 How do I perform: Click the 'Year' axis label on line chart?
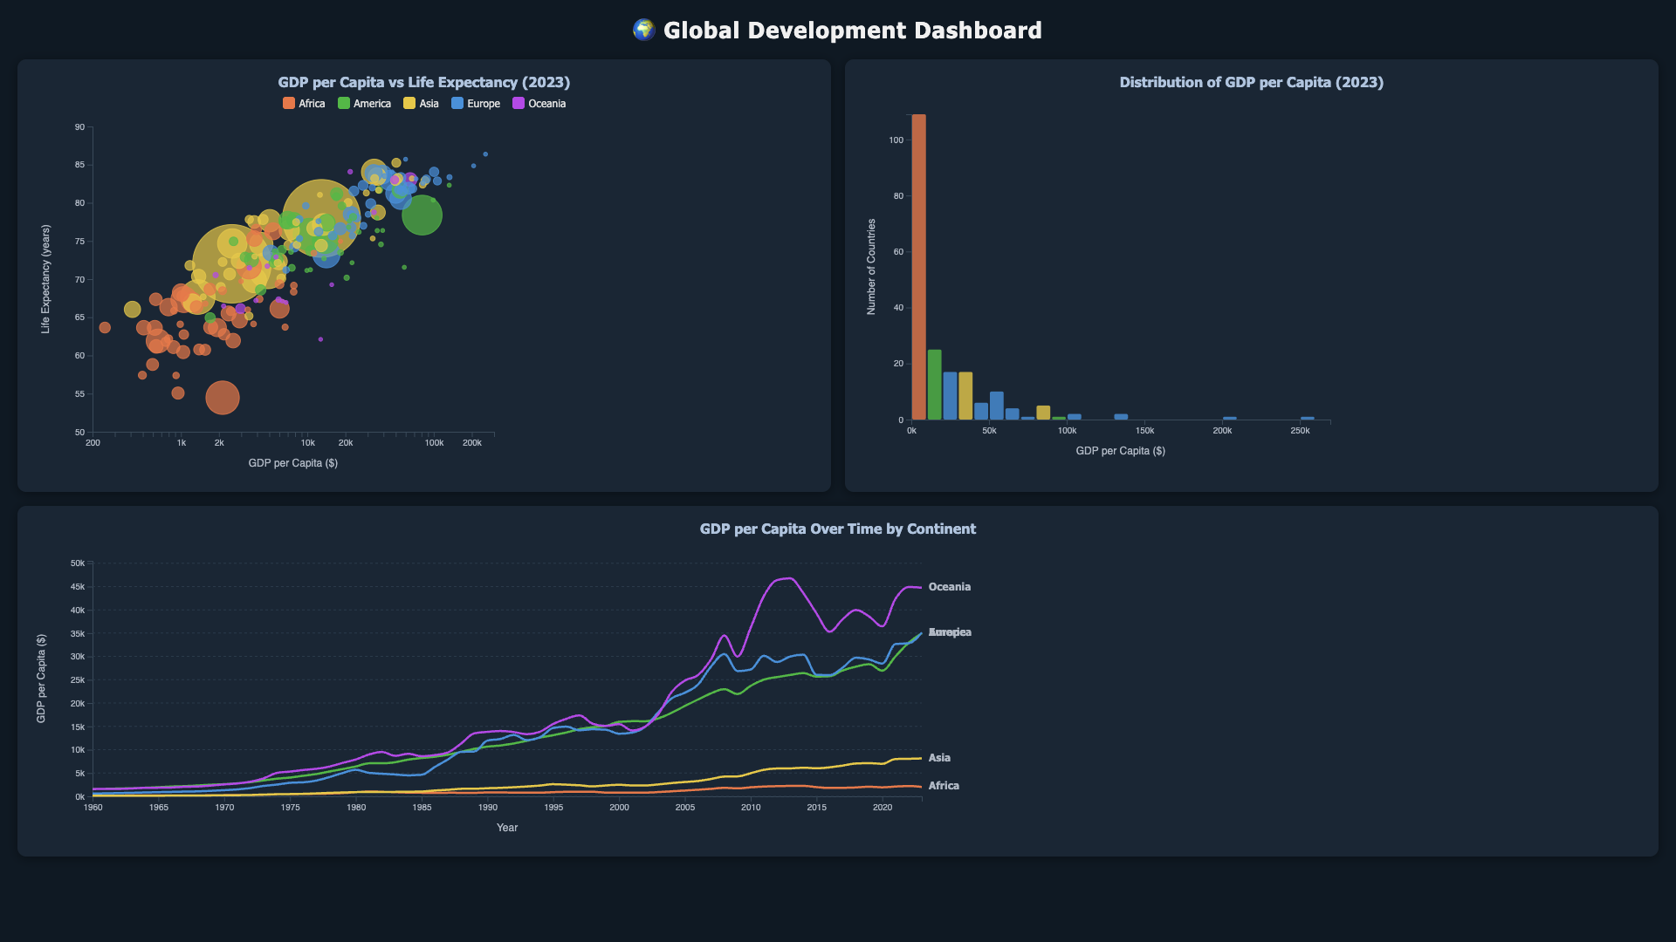(x=507, y=828)
